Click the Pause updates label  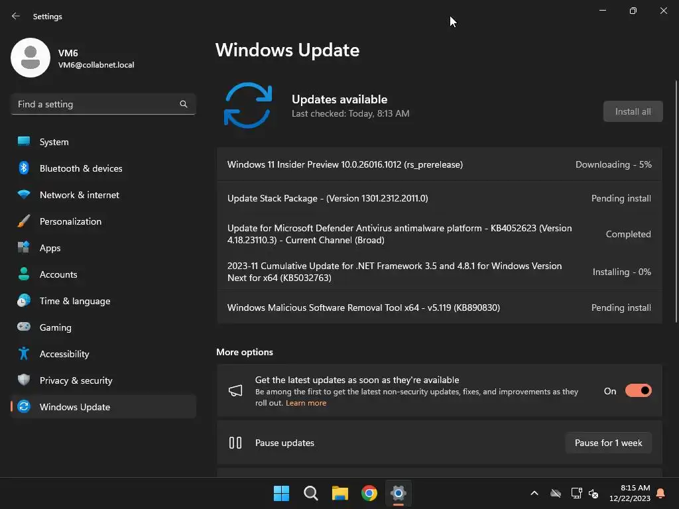click(x=284, y=443)
